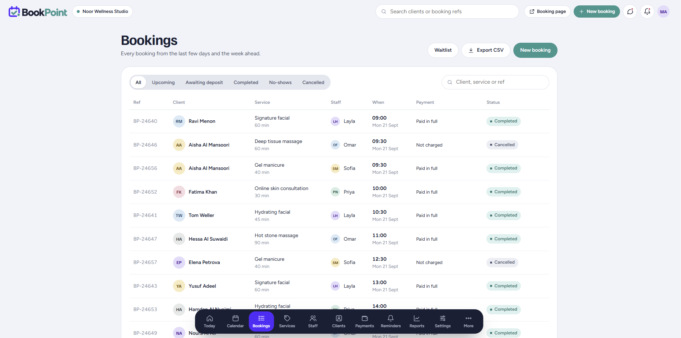Focus the Search clients or booking refs field

447,11
